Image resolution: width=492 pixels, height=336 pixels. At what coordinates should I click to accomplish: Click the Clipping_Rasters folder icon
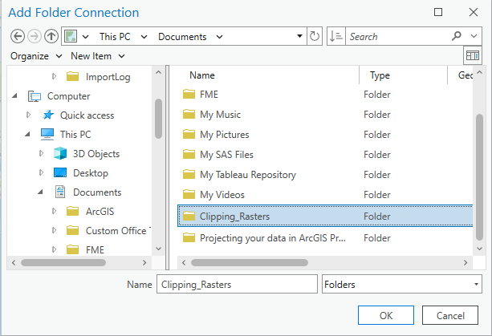pos(189,216)
